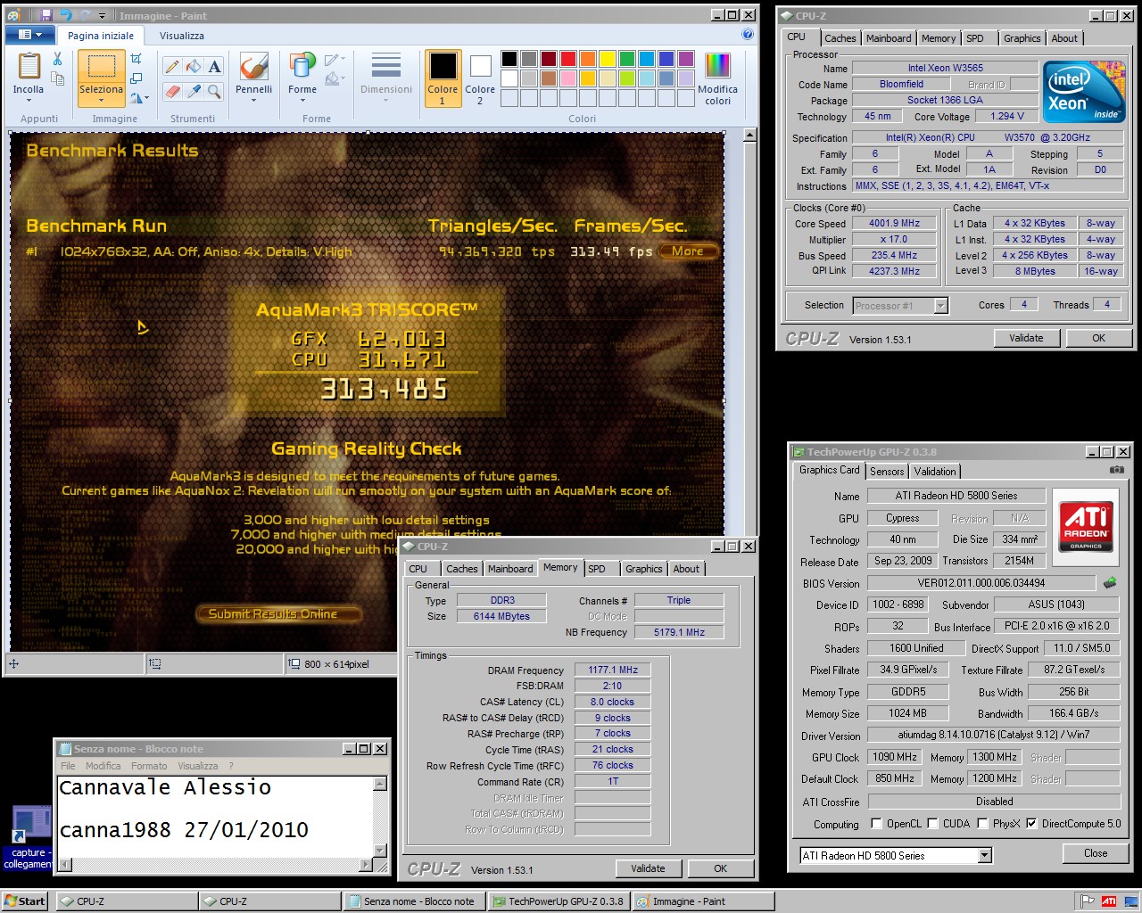This screenshot has width=1142, height=913.
Task: Click the Intel Xeon logo in CPU-Z
Action: 1084,92
